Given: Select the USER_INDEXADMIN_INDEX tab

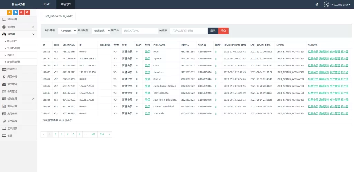Looking at the screenshot, I should (58, 16).
